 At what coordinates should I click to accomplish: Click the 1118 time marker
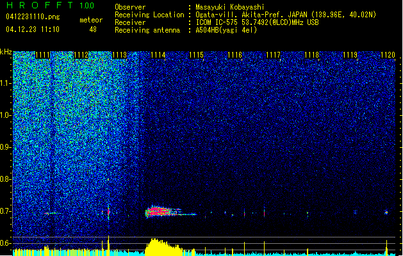coord(312,55)
